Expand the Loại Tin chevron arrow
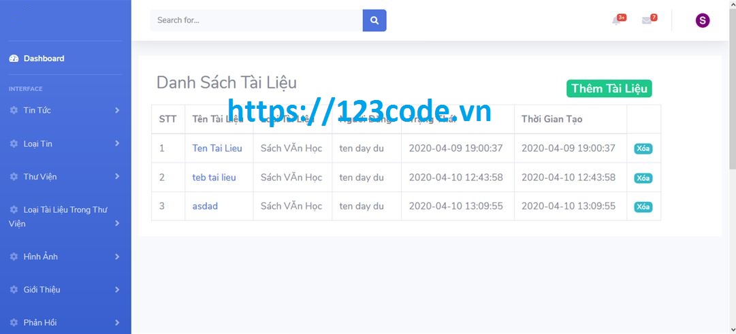Screen dimensions: 736x334 (x=117, y=144)
